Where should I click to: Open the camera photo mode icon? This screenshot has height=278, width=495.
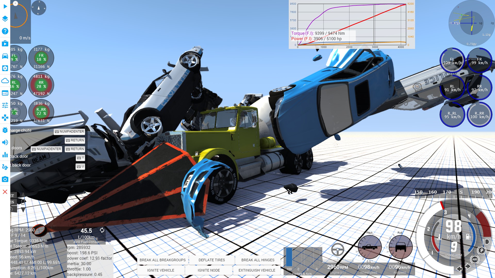(5, 179)
